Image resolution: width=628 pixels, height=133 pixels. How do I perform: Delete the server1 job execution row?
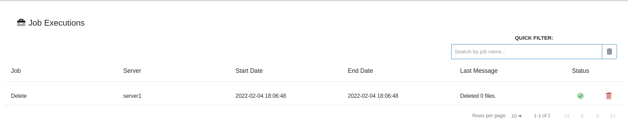pos(609,96)
